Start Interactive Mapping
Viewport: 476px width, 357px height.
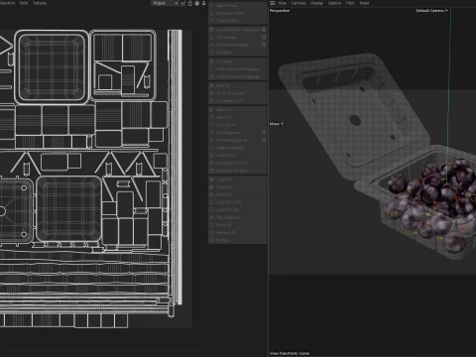point(237,69)
